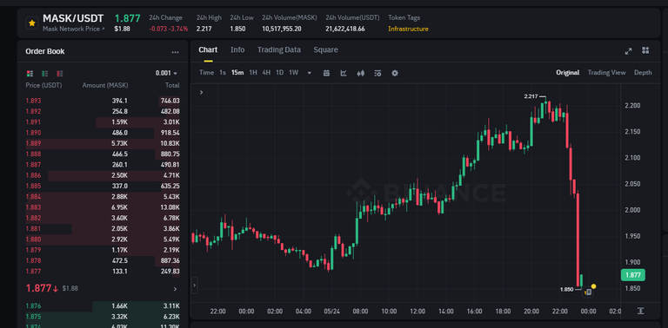Open the 0.001 price precision dropdown

[x=167, y=73]
